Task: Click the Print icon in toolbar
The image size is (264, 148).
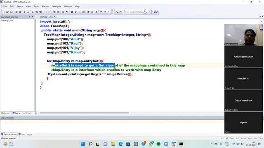Action: (20, 12)
